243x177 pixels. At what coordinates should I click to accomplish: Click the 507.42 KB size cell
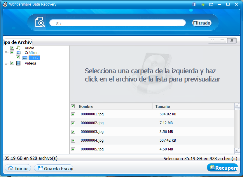coord(168,140)
